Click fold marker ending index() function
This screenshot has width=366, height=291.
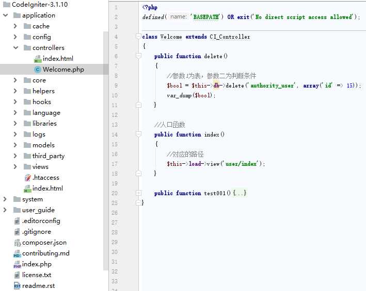(x=138, y=173)
